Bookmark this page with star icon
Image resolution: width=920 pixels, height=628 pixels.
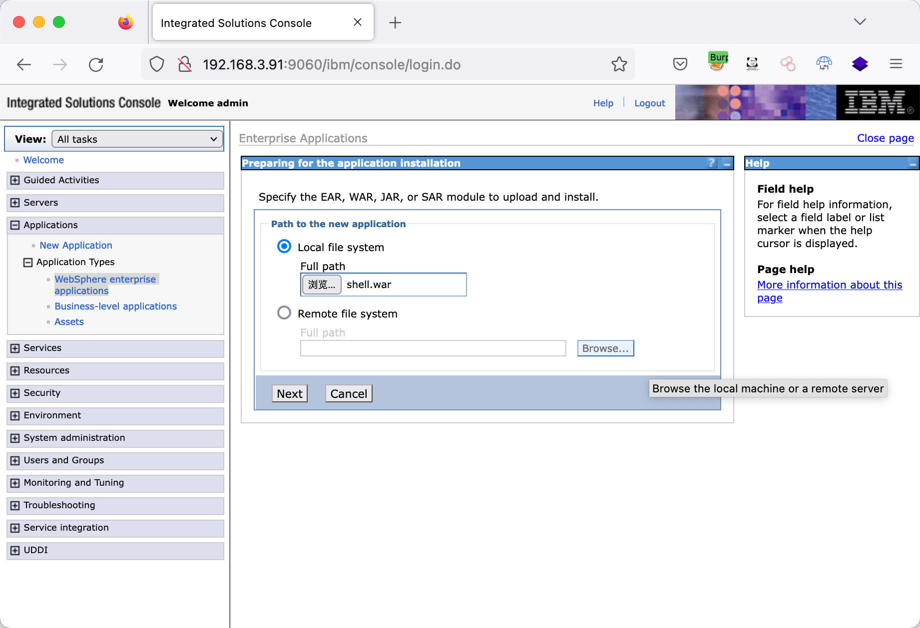619,64
